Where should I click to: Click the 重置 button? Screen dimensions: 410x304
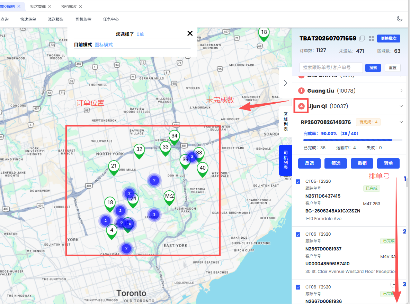click(x=392, y=68)
